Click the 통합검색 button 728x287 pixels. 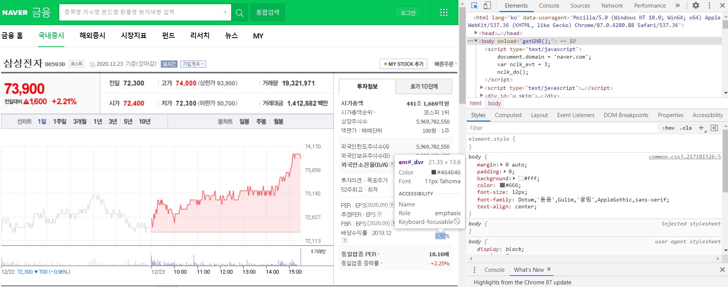point(268,13)
